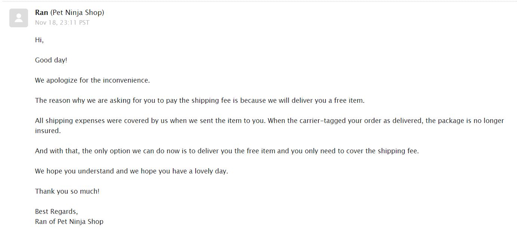This screenshot has width=517, height=240.
Task: Click the "We apologize for the inconvenience." sentence
Action: click(x=92, y=80)
